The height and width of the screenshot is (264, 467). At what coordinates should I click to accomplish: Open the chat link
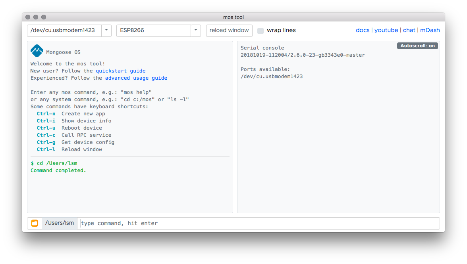coord(409,30)
